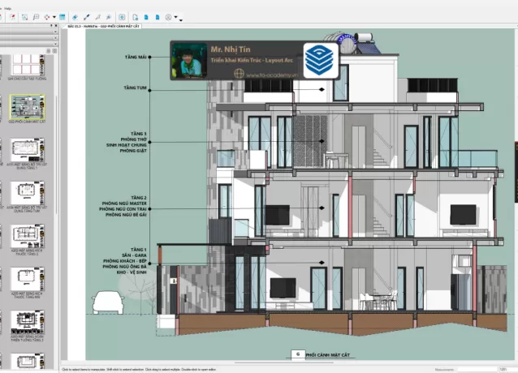Viewport: 518px width, 373px height.
Task: Click the white car silhouette in drawing
Action: [108, 302]
